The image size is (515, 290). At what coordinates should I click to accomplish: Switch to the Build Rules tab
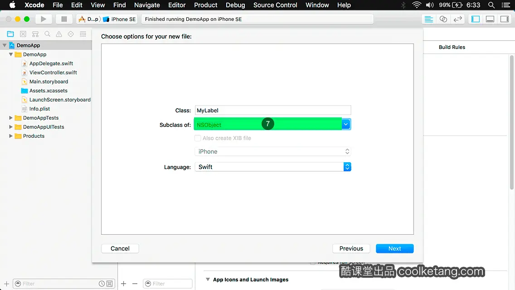452,47
